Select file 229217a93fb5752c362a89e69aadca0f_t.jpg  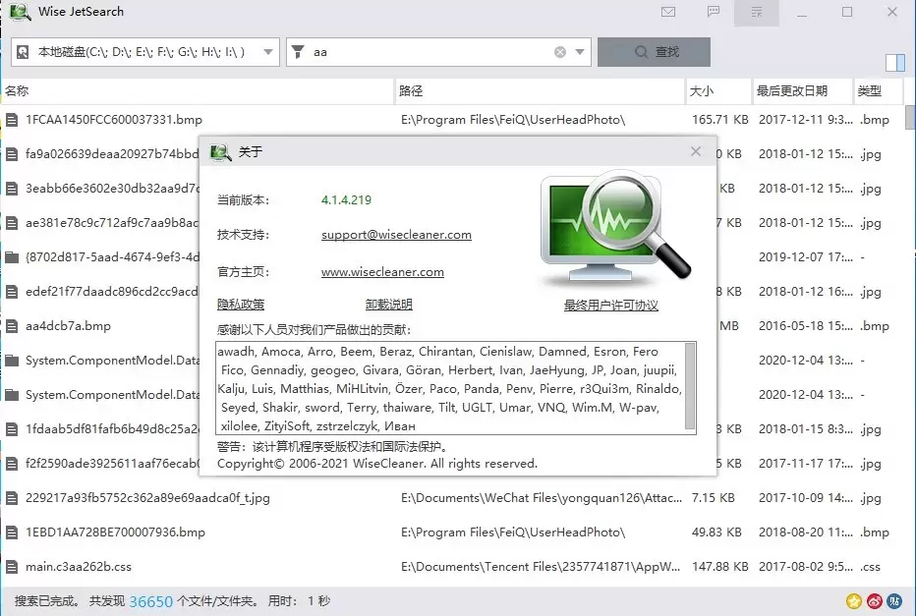click(147, 498)
